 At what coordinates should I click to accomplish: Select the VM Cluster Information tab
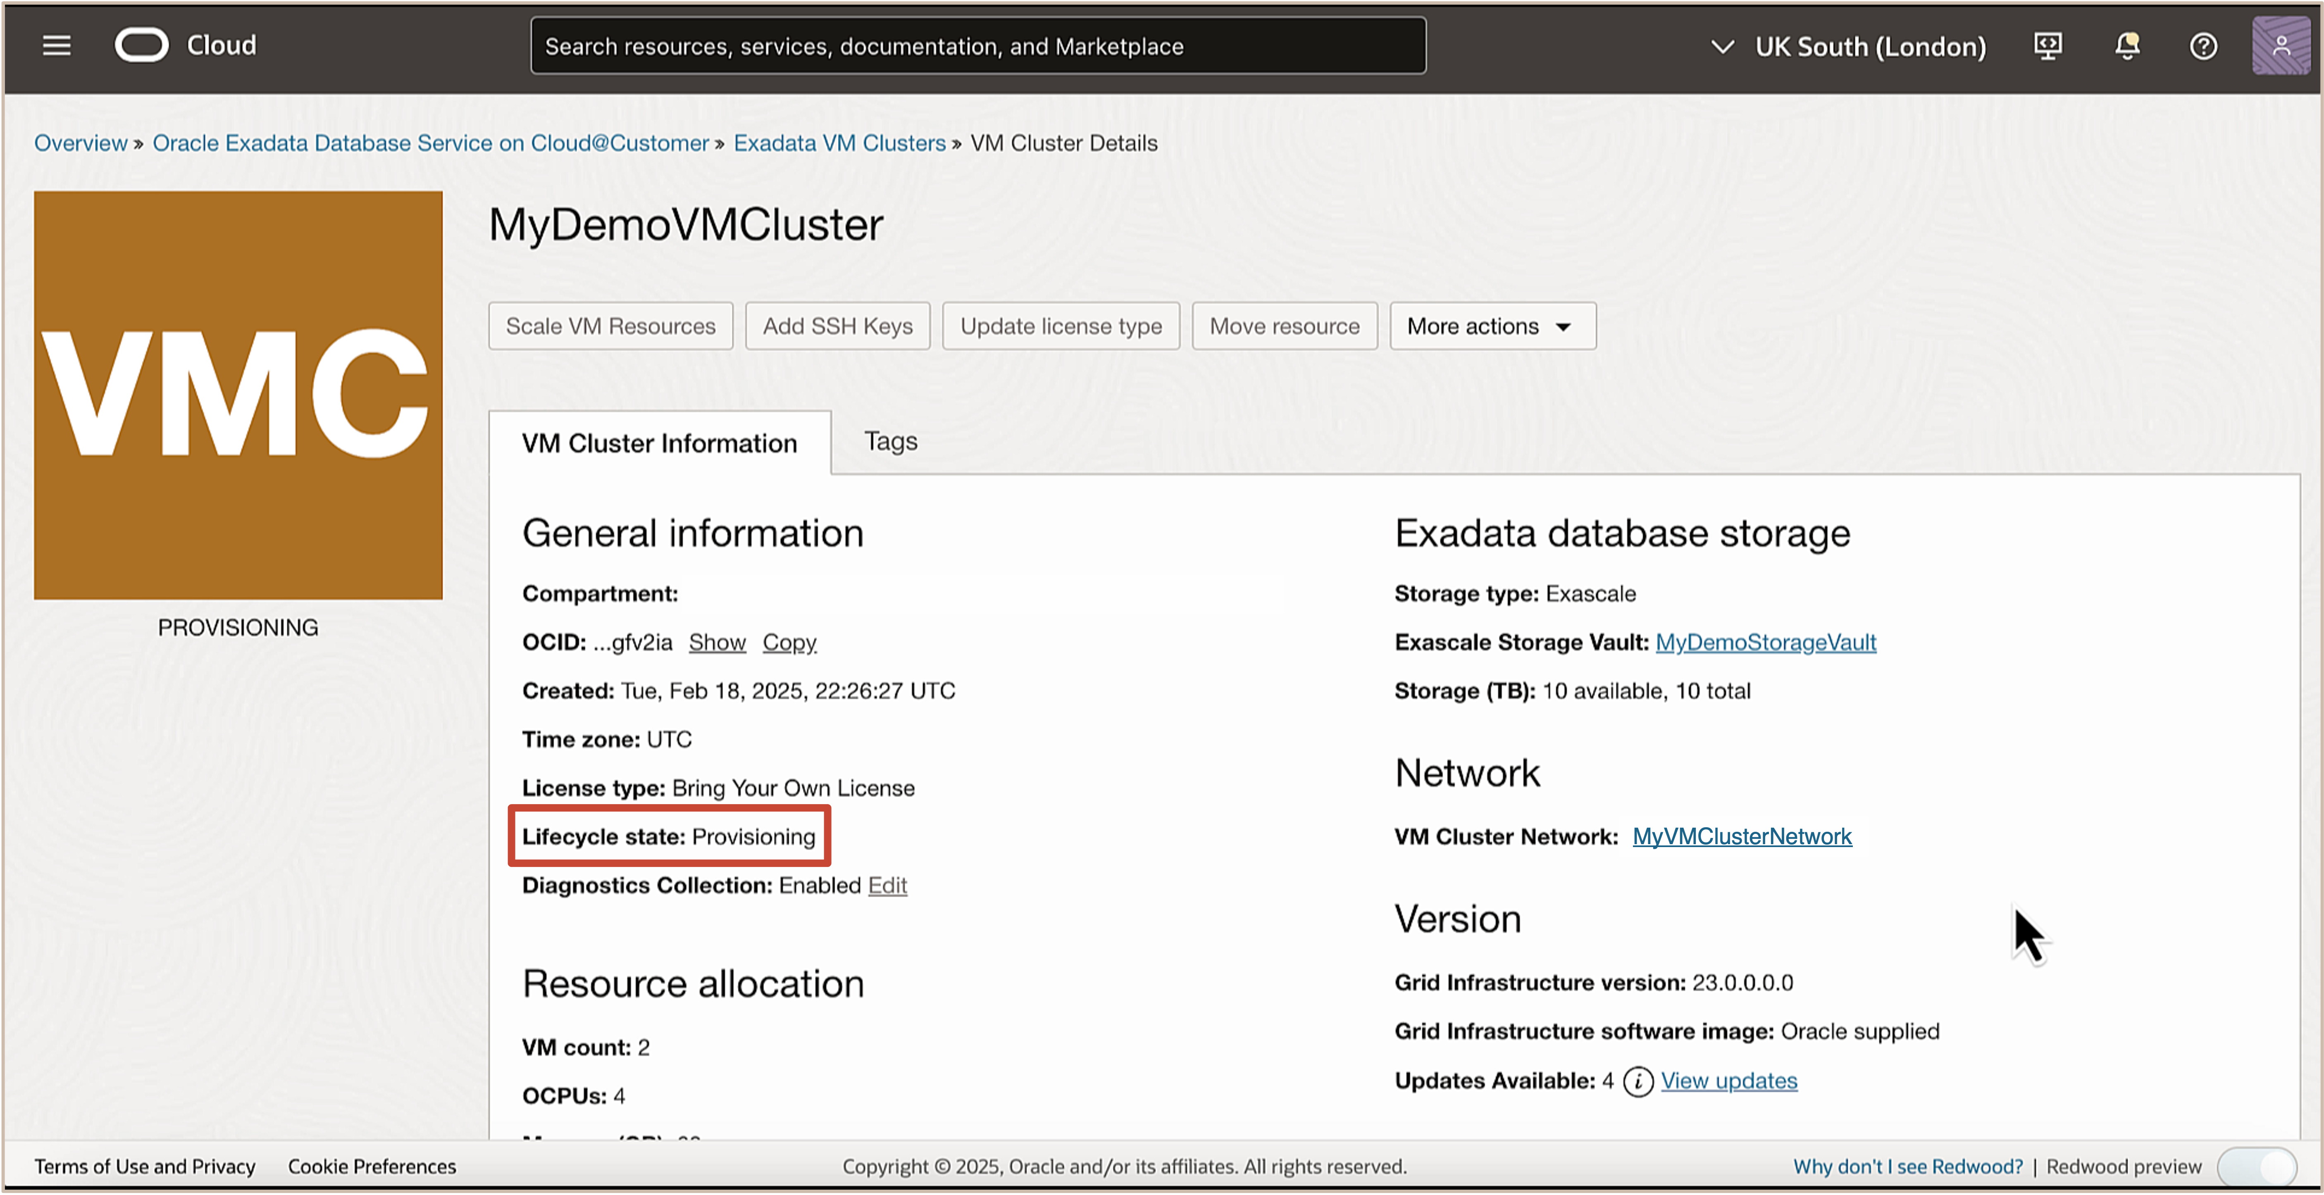660,443
